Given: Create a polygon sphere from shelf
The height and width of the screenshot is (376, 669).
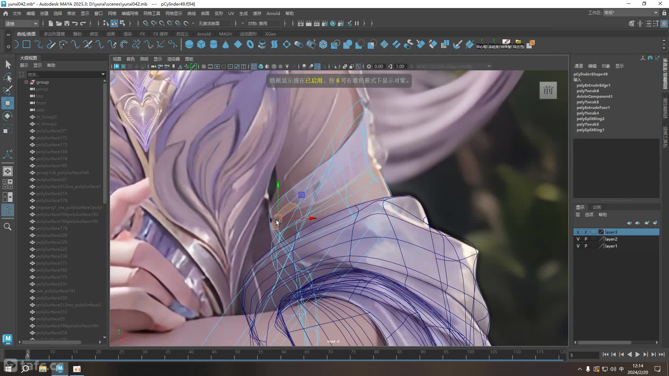Looking at the screenshot, I should point(189,45).
